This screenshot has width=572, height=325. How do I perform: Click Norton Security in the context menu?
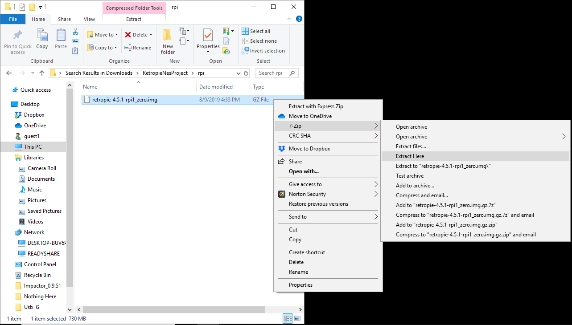click(x=307, y=194)
